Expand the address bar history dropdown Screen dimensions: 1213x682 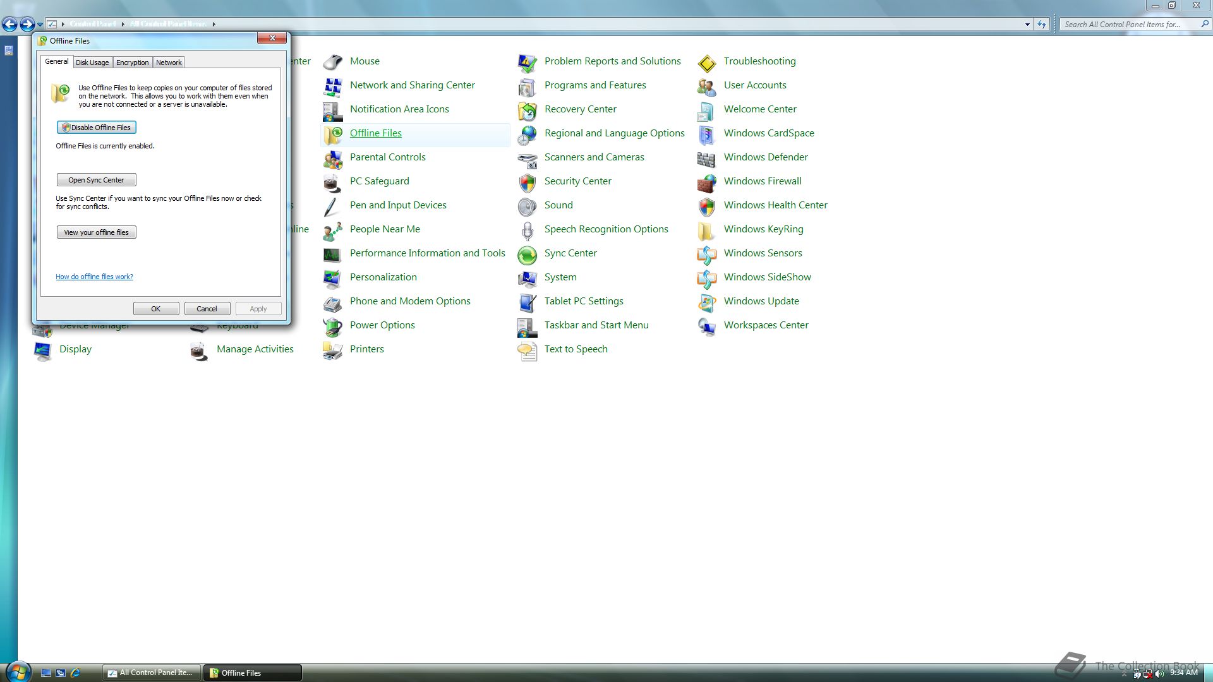[1027, 25]
